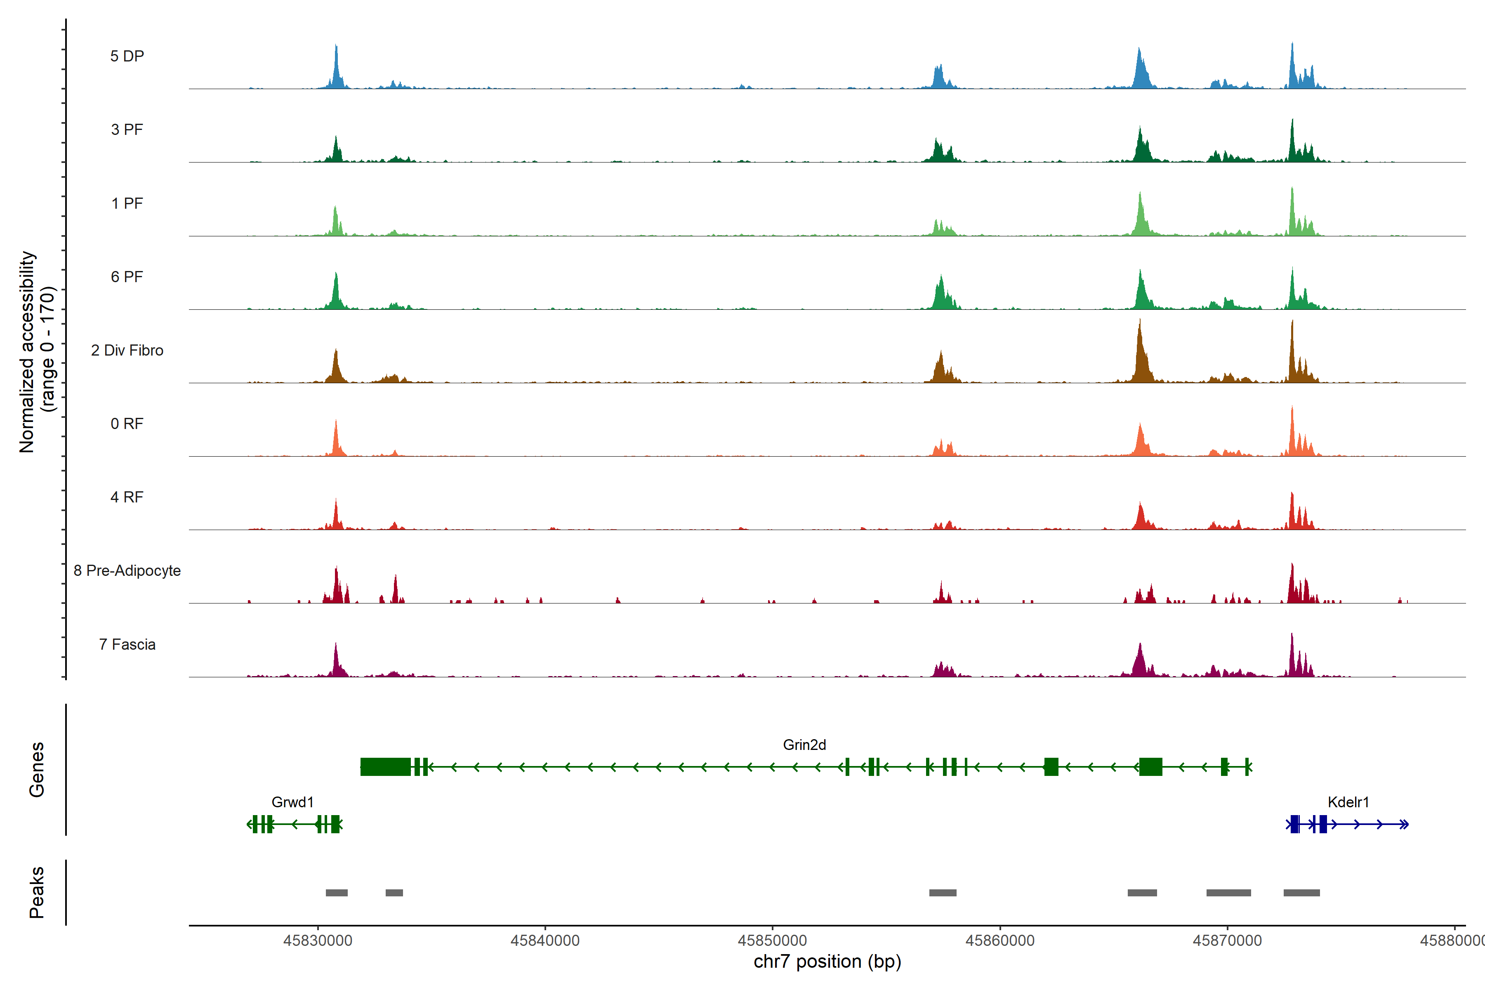Click the 2 Div Fibro track label
Screen dimensions: 1485x990
127,350
